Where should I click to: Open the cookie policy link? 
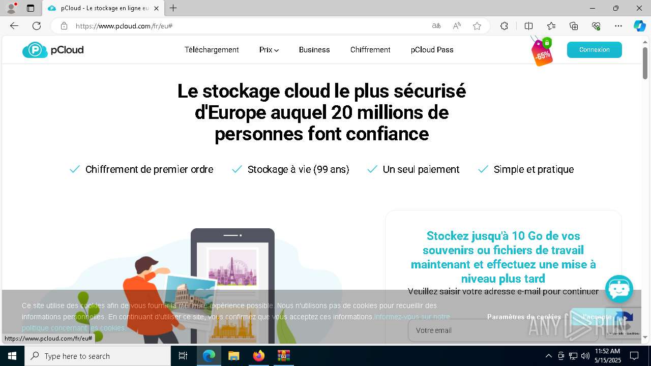pyautogui.click(x=236, y=322)
